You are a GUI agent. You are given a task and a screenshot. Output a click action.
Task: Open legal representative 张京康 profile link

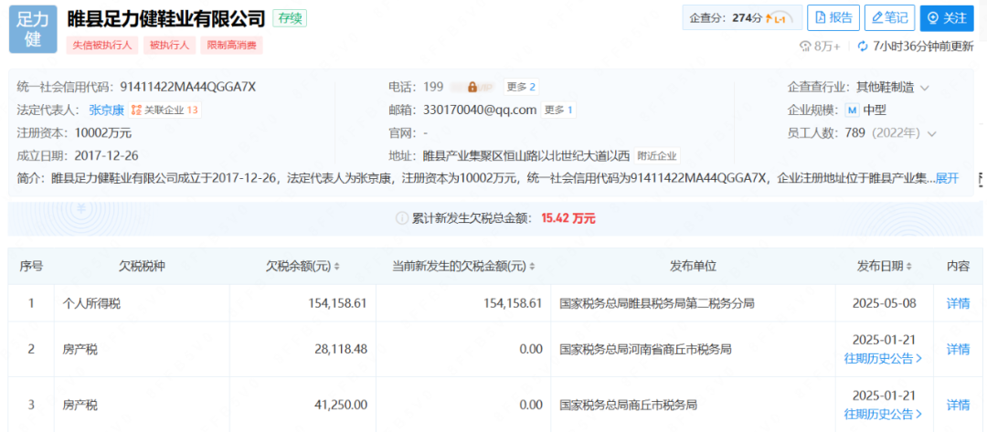pos(106,110)
